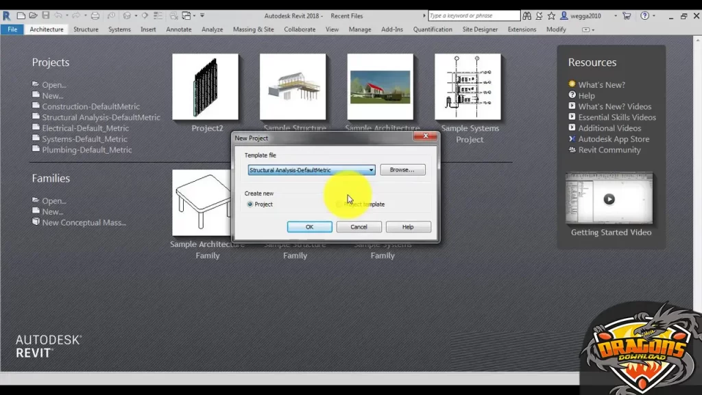702x395 pixels.
Task: Open search using the binoculars icon
Action: (526, 15)
